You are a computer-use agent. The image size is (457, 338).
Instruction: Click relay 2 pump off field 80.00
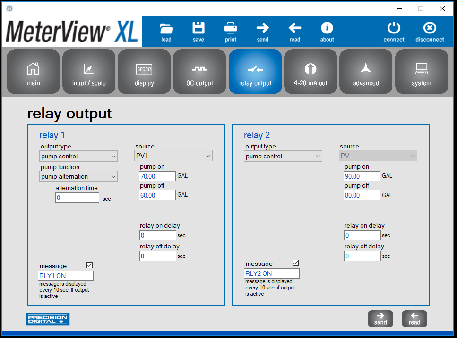(x=362, y=195)
